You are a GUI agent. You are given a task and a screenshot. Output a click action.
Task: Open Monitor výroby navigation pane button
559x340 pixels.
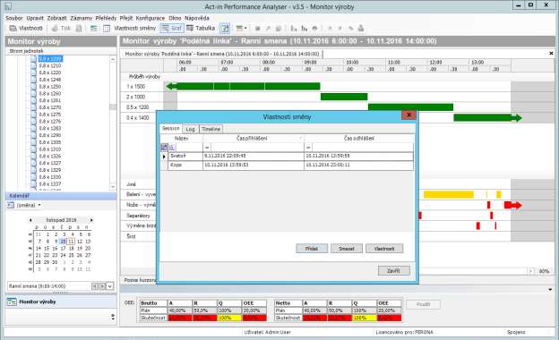pos(61,302)
